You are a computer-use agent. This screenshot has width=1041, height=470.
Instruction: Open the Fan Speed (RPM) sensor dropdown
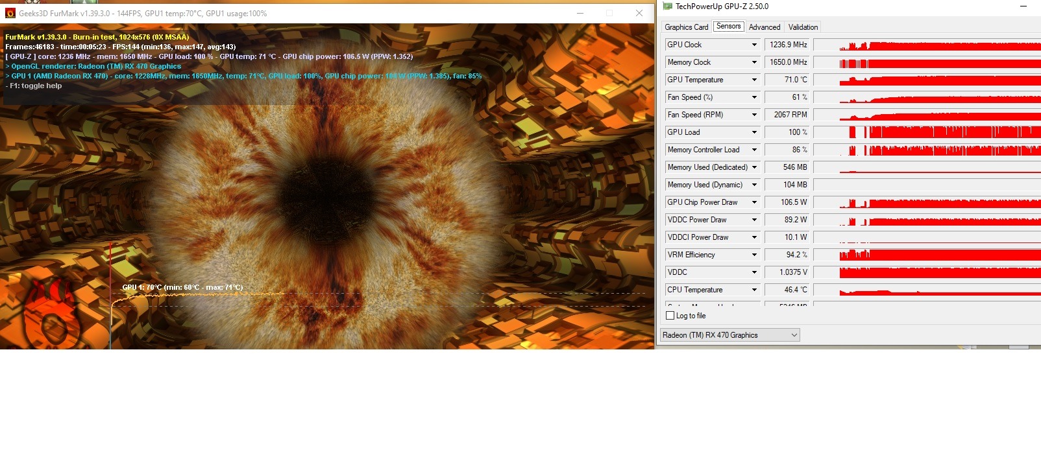click(754, 115)
